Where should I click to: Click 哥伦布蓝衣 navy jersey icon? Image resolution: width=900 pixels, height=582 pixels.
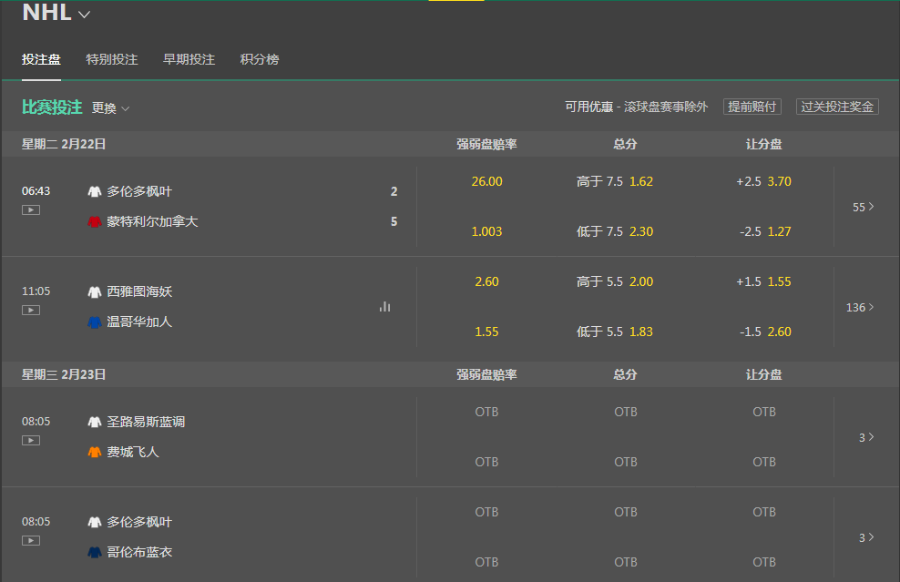tap(95, 552)
